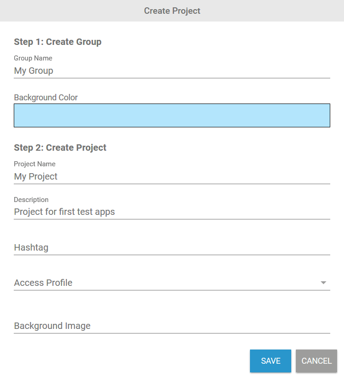Click the Background Color label text
This screenshot has width=344, height=377.
[x=46, y=98]
